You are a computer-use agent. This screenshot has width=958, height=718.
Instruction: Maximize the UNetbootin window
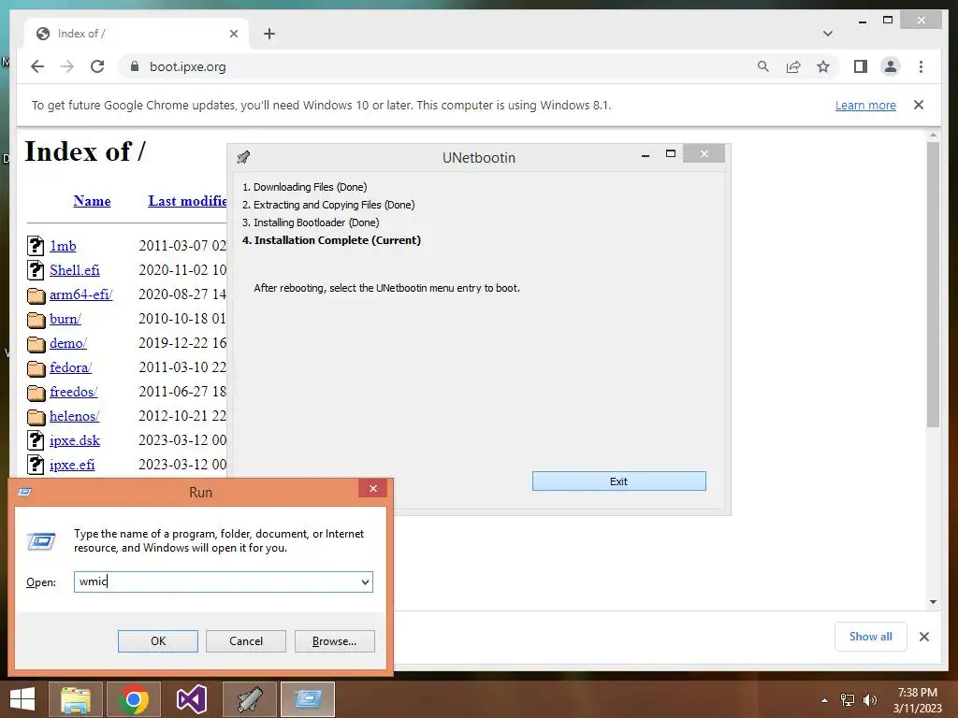click(670, 154)
